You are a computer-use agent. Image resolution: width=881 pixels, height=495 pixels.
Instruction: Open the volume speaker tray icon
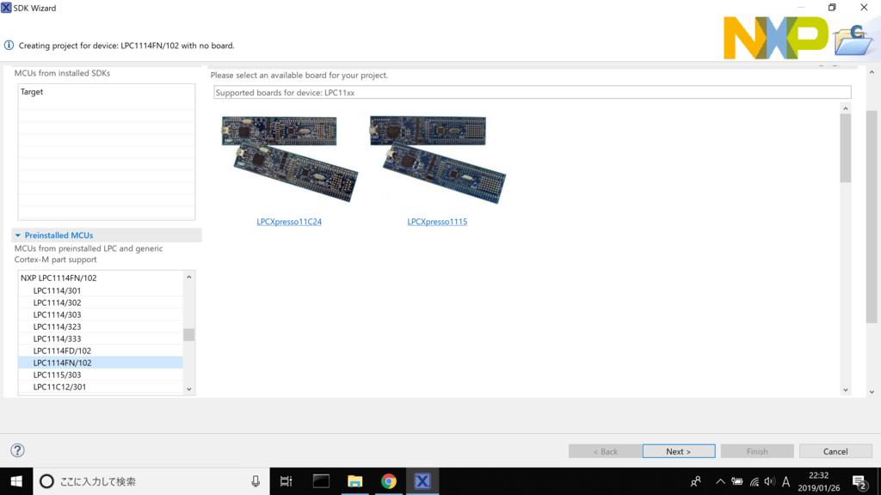[x=770, y=481]
